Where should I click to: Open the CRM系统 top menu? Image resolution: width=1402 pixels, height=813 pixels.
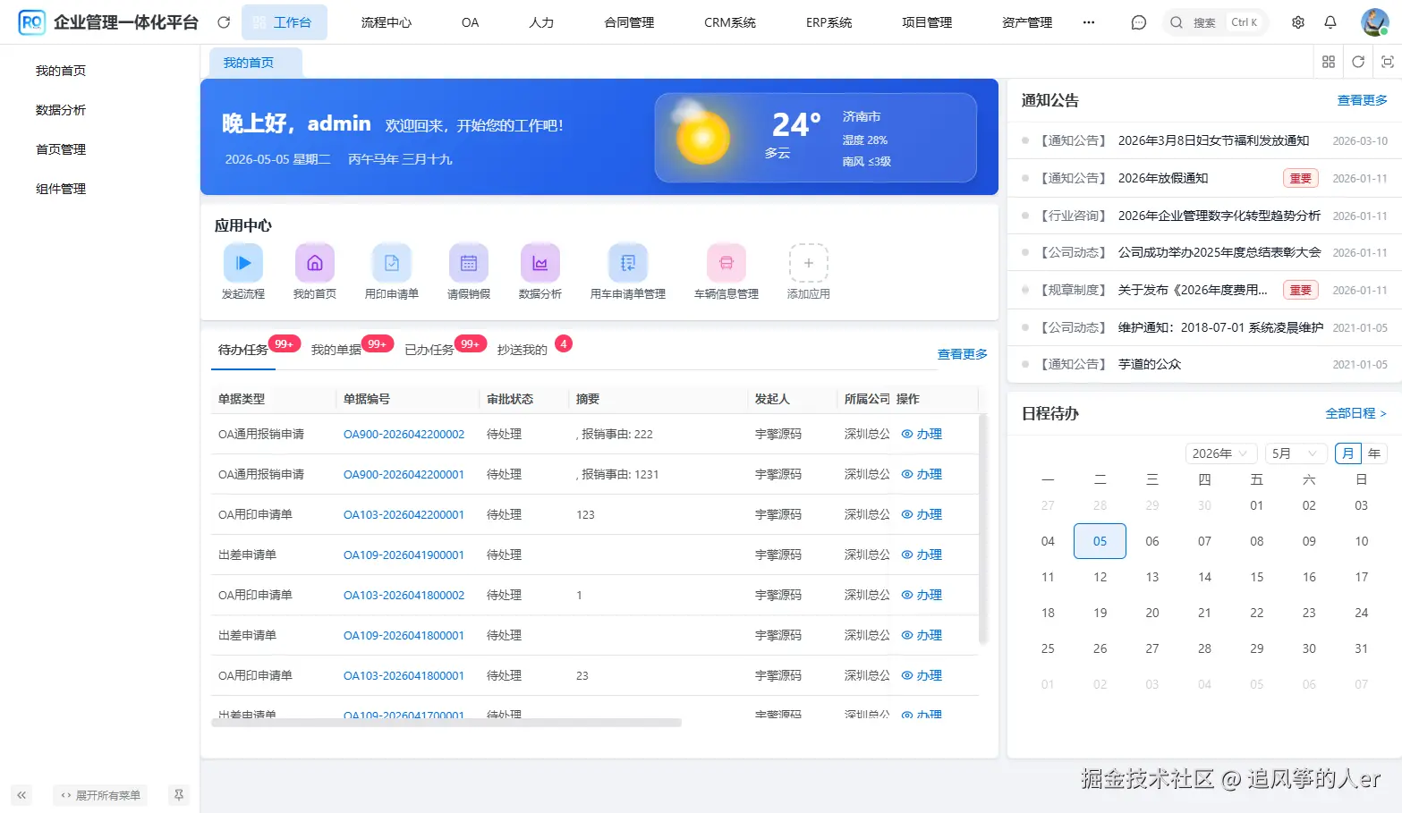pyautogui.click(x=730, y=22)
